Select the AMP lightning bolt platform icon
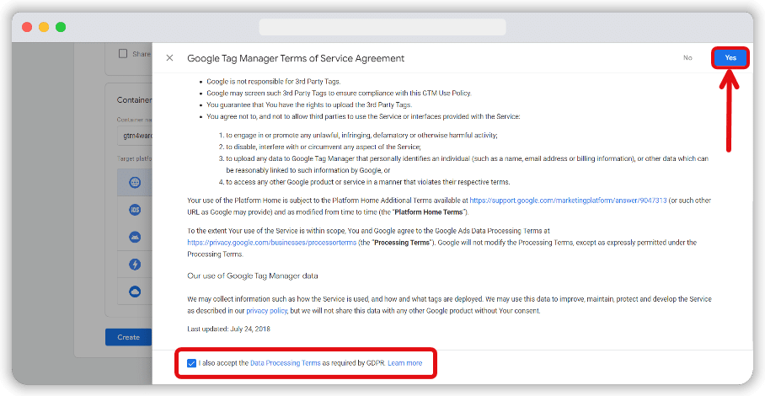 [135, 265]
